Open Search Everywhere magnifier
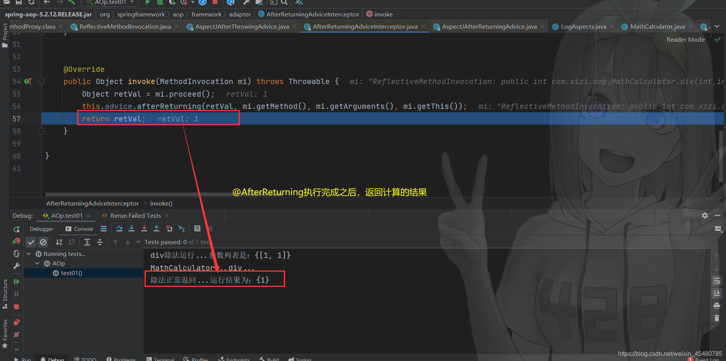Screen dimensions: 726x361 point(284,2)
